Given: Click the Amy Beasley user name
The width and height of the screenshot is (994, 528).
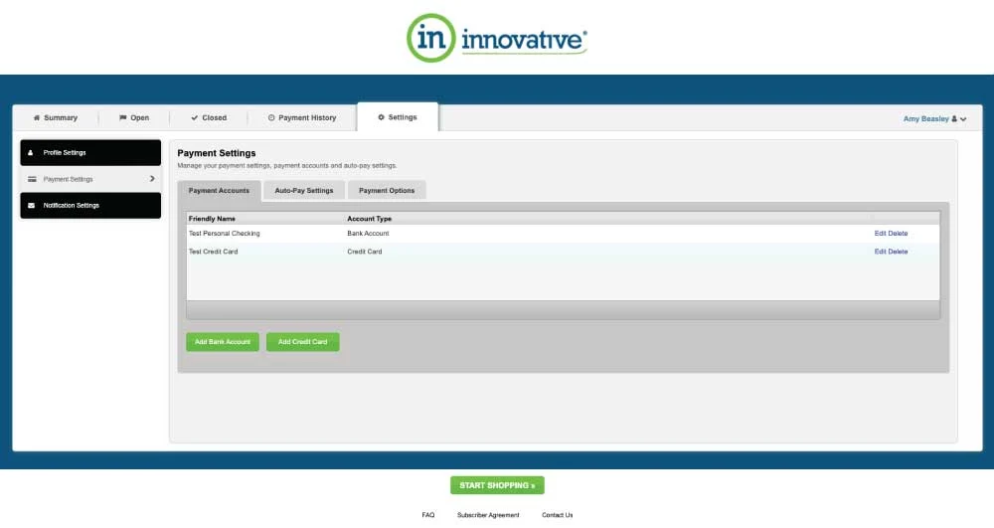Looking at the screenshot, I should pyautogui.click(x=925, y=118).
